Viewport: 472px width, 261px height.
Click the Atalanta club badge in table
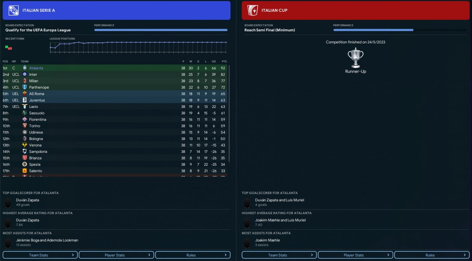pyautogui.click(x=25, y=68)
